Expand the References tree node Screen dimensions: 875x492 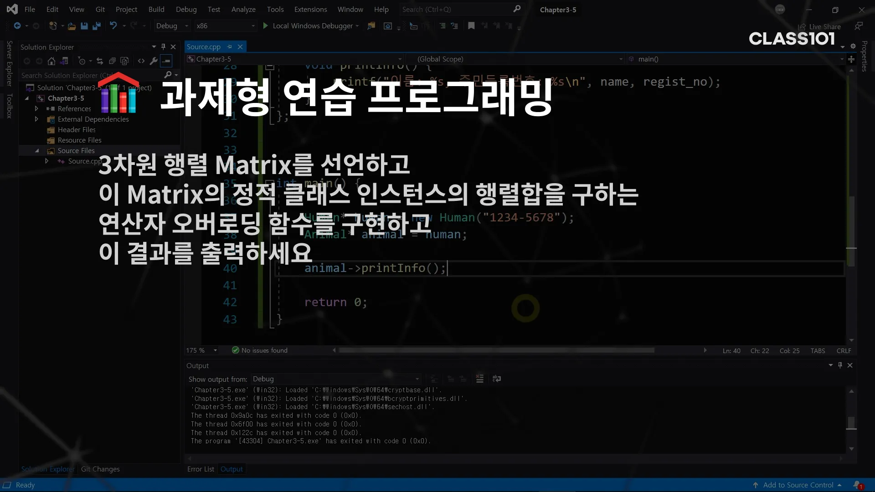[36, 109]
